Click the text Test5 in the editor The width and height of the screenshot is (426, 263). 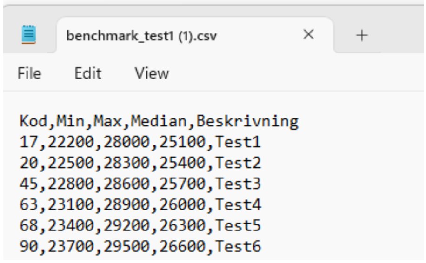[238, 225]
